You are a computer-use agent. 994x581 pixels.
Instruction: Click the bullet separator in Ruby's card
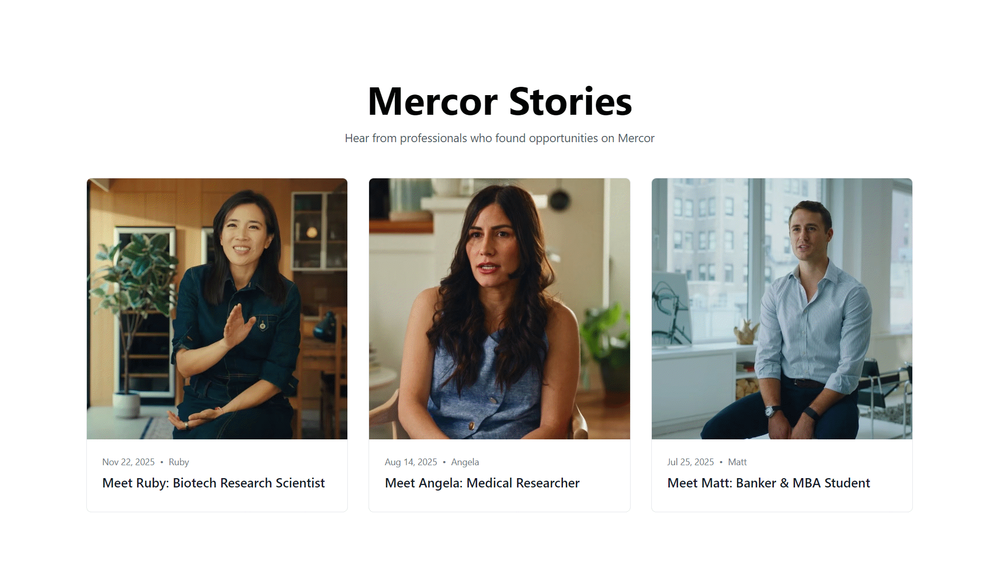pyautogui.click(x=162, y=462)
